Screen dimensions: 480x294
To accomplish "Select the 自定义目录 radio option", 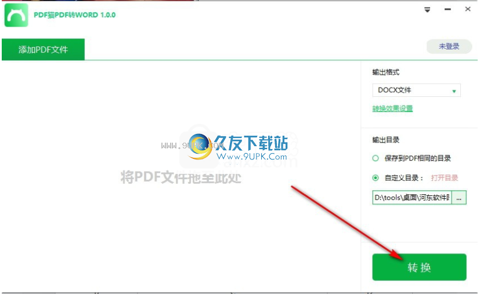I will click(376, 178).
